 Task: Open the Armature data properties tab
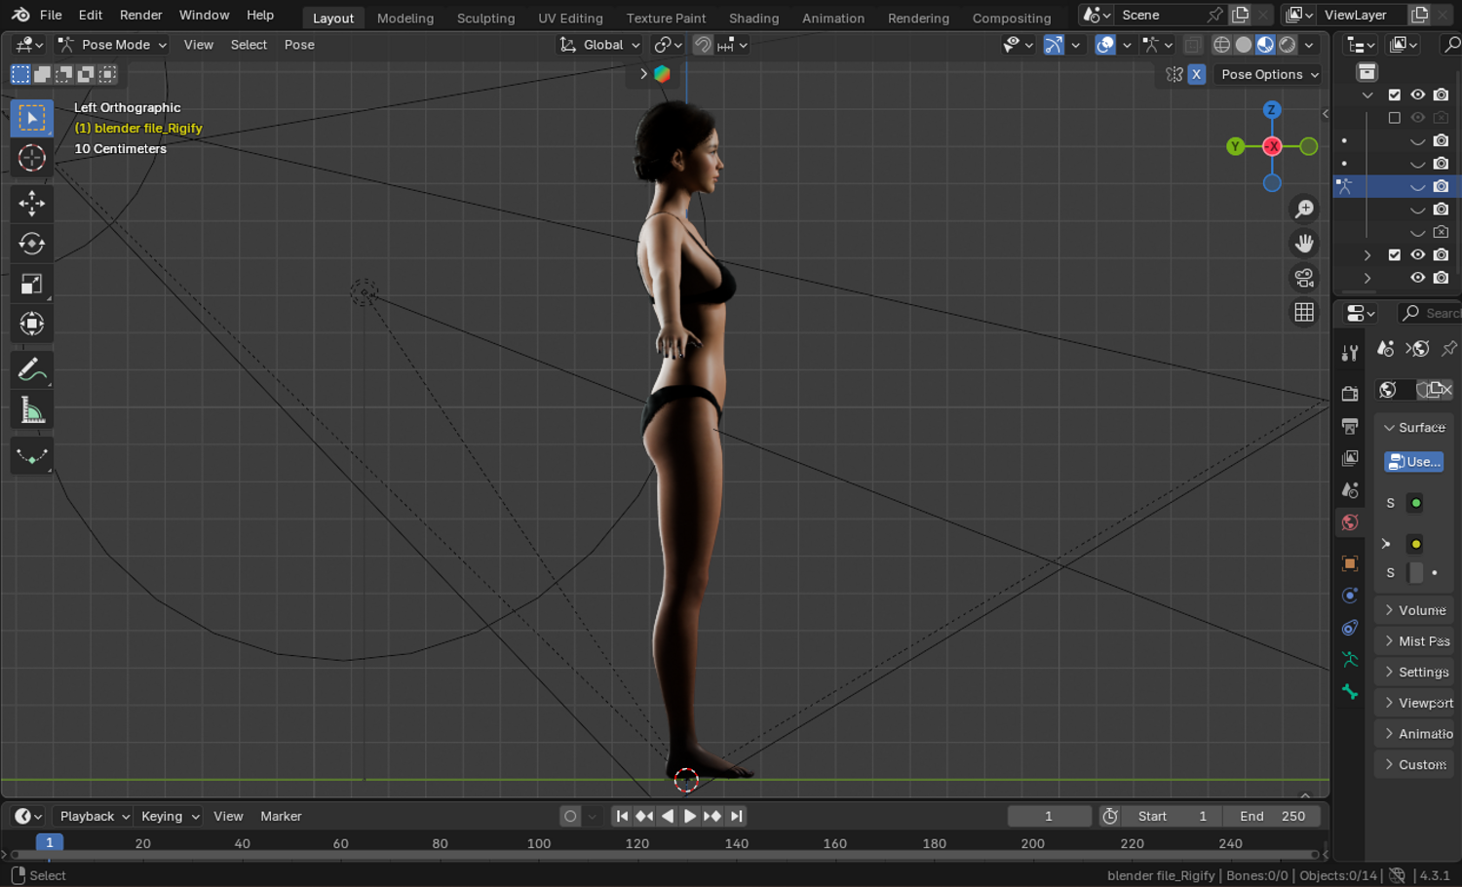1350,660
